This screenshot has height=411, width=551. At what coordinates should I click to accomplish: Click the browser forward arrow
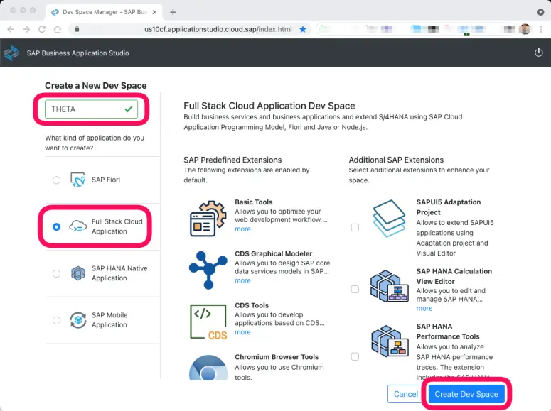tap(26, 29)
